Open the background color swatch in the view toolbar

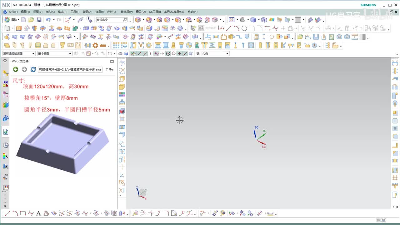[x=298, y=20]
